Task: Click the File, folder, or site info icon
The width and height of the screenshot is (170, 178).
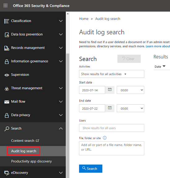Action: pos(105,138)
